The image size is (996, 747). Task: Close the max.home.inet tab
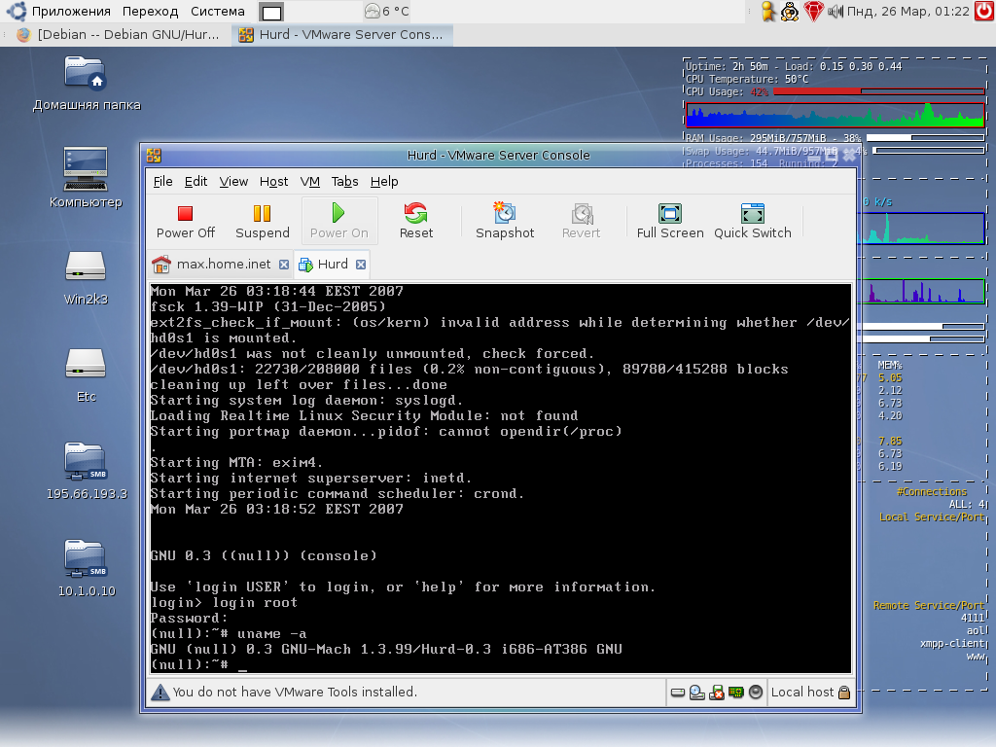[x=284, y=265]
